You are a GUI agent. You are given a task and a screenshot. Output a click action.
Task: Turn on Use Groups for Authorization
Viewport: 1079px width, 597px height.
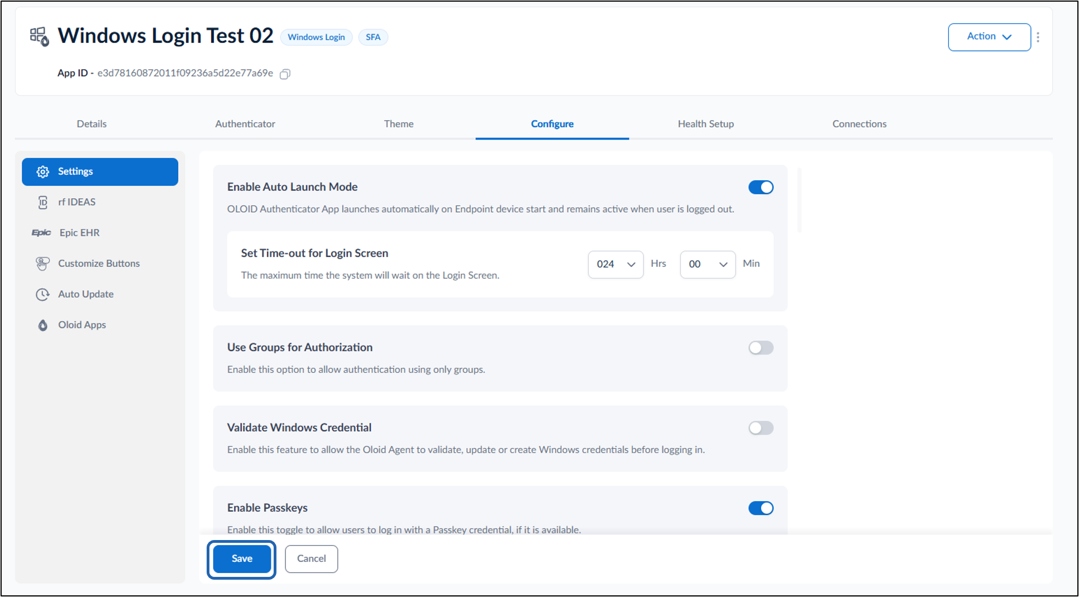point(761,348)
